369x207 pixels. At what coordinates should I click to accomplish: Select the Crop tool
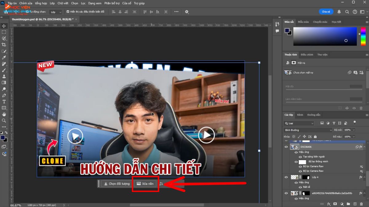click(x=4, y=45)
